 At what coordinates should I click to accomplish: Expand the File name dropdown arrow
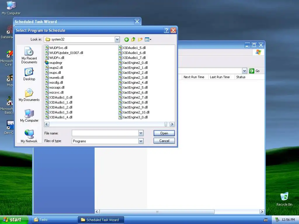click(x=141, y=133)
